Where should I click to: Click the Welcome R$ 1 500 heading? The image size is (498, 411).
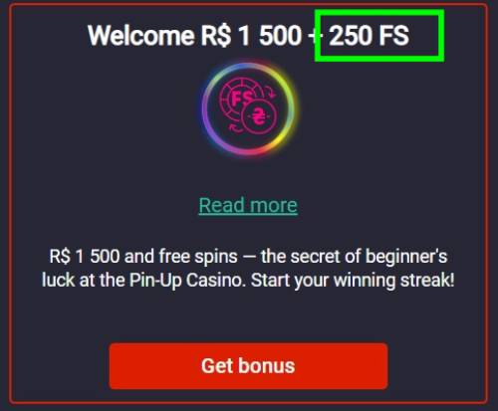(x=248, y=36)
